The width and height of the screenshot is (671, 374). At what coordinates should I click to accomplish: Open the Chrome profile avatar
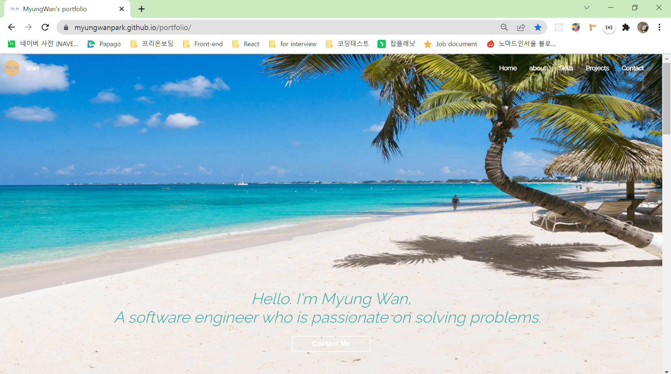coord(643,27)
